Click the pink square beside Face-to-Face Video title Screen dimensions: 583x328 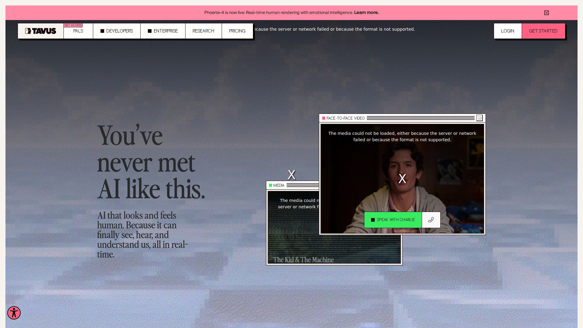pos(324,118)
